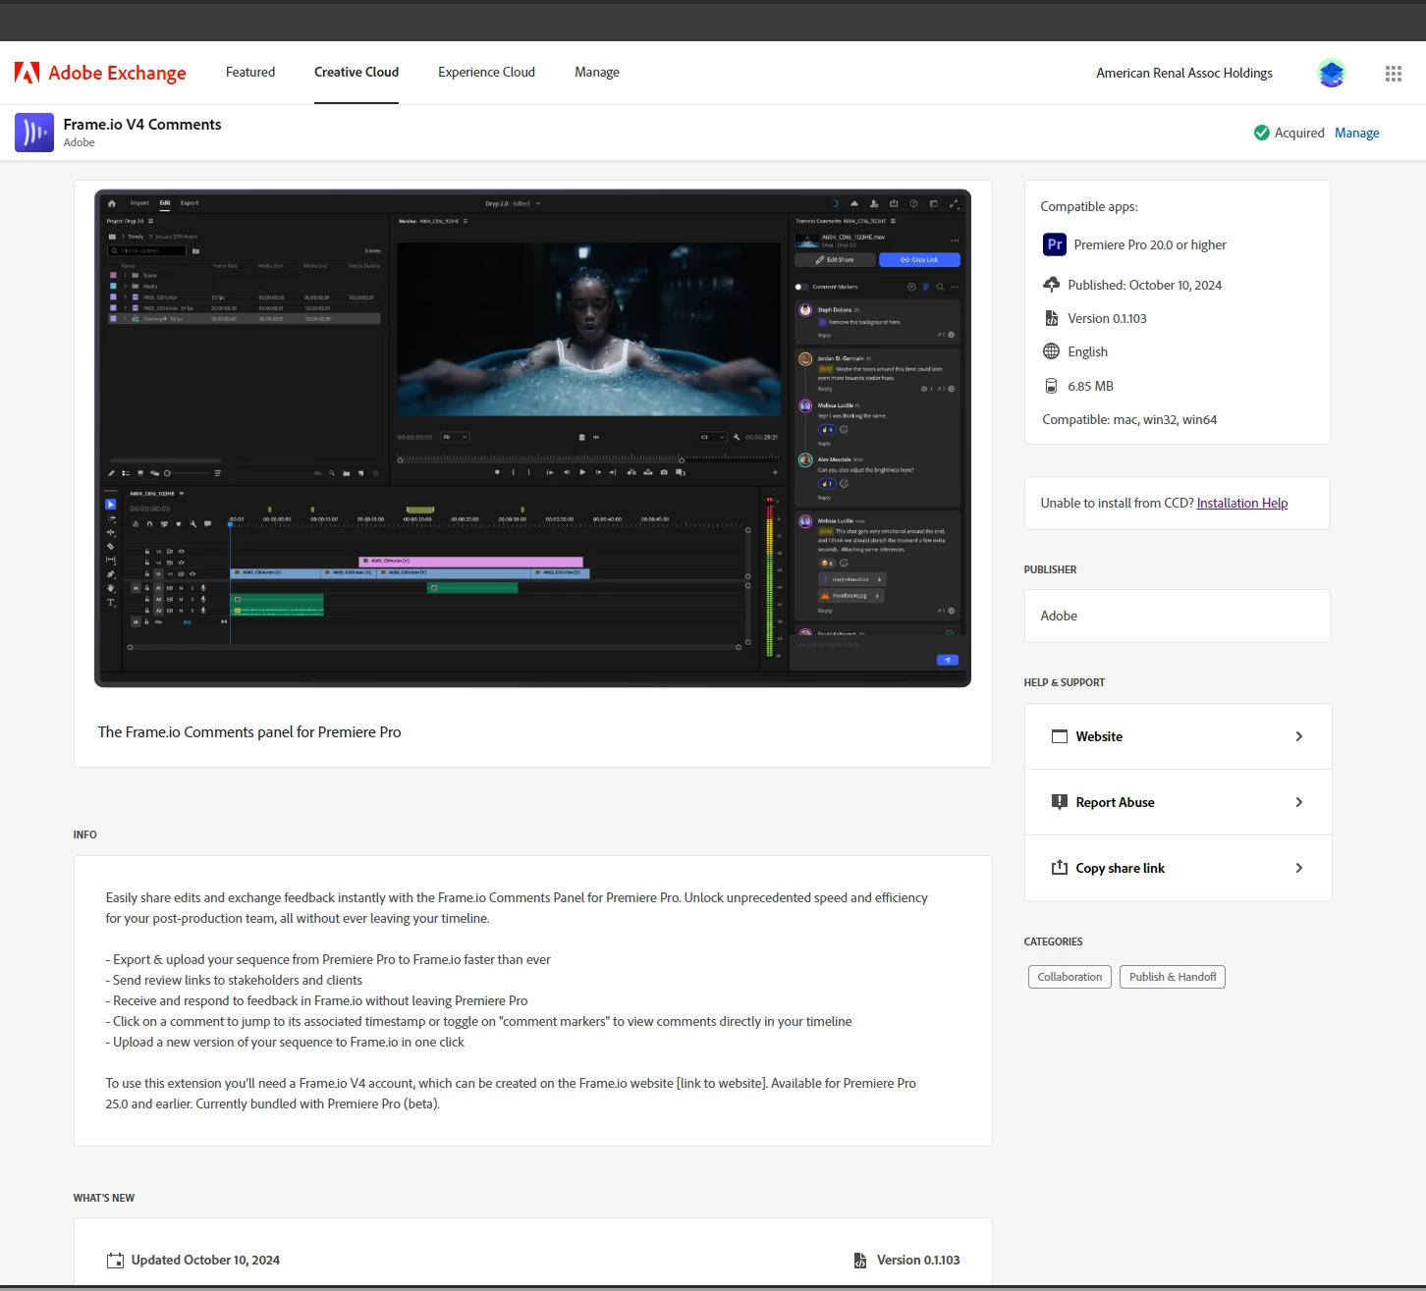Click the What's New version file icon
Screen dimensions: 1426x1291
pyautogui.click(x=860, y=1261)
